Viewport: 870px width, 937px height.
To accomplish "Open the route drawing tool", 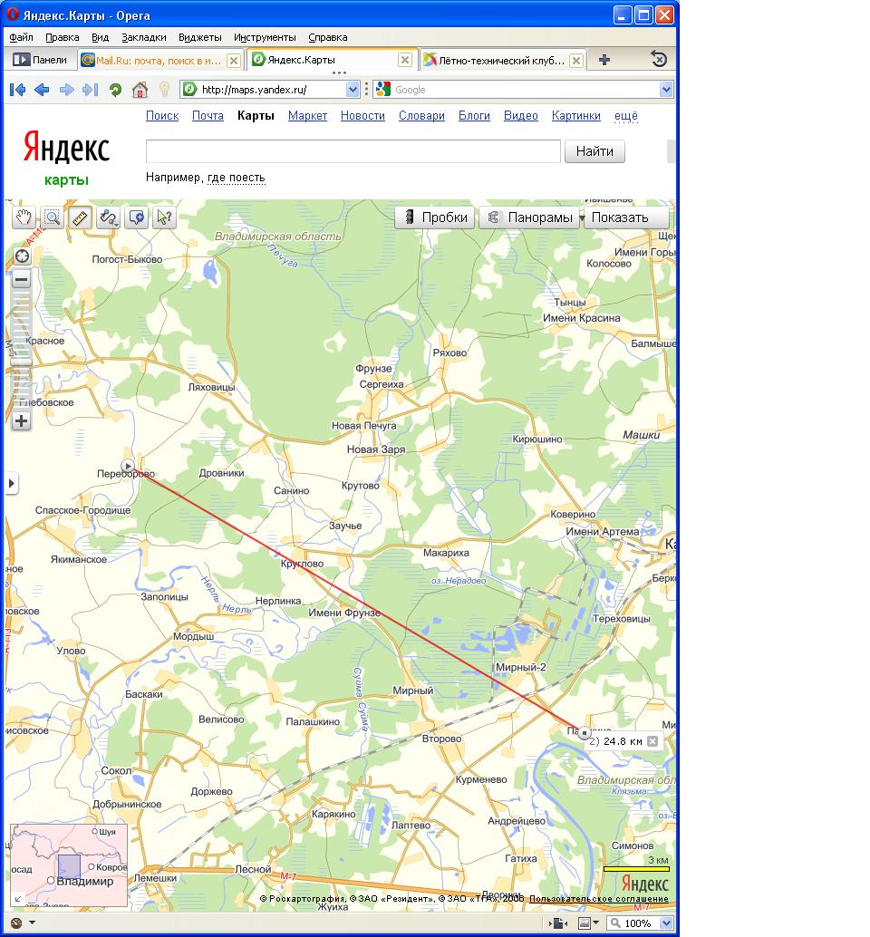I will coord(108,217).
